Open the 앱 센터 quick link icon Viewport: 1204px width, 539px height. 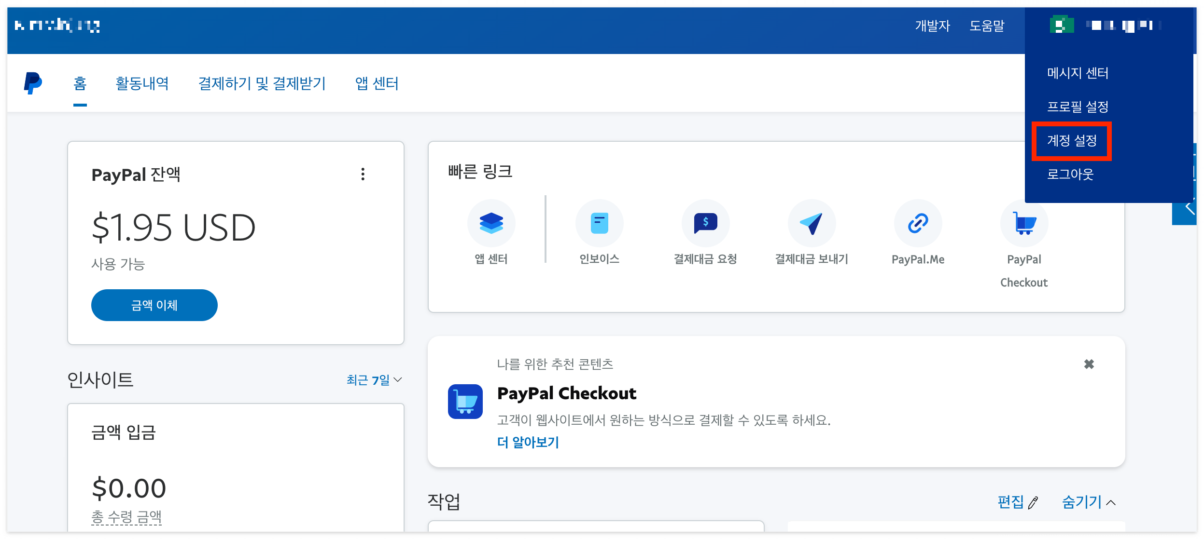click(491, 223)
